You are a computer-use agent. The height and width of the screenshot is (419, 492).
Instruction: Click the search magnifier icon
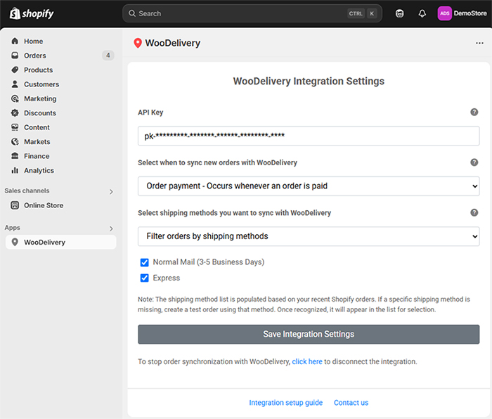pyautogui.click(x=132, y=13)
